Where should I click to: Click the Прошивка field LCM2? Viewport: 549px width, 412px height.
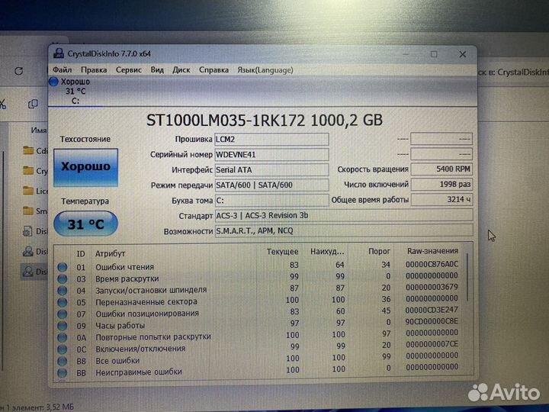coord(271,139)
